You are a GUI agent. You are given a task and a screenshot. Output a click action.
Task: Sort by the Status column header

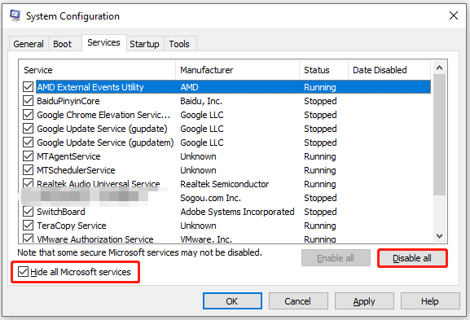[323, 70]
